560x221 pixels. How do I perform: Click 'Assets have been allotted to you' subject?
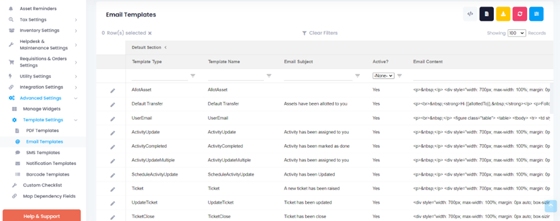click(x=315, y=104)
